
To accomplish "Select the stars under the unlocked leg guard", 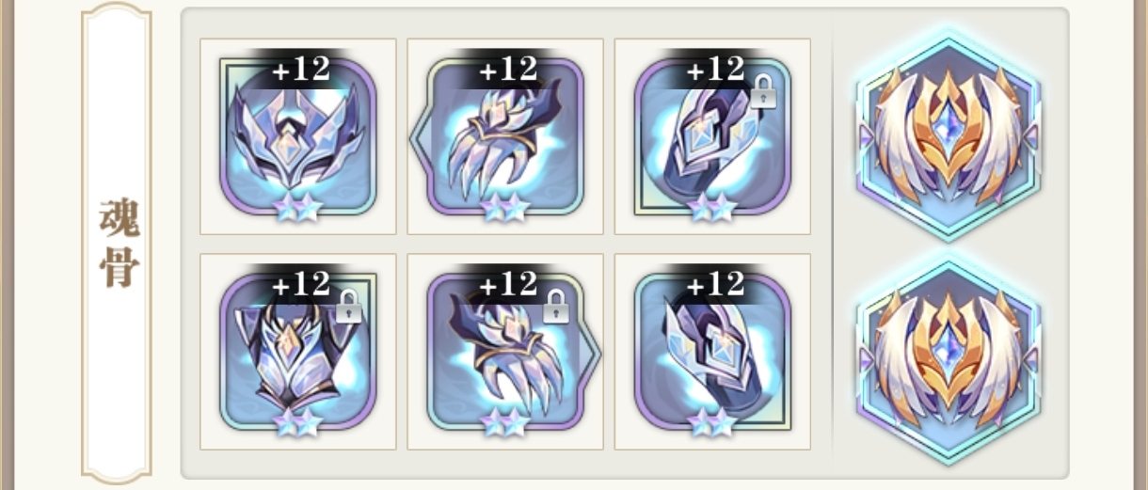I will 711,423.
